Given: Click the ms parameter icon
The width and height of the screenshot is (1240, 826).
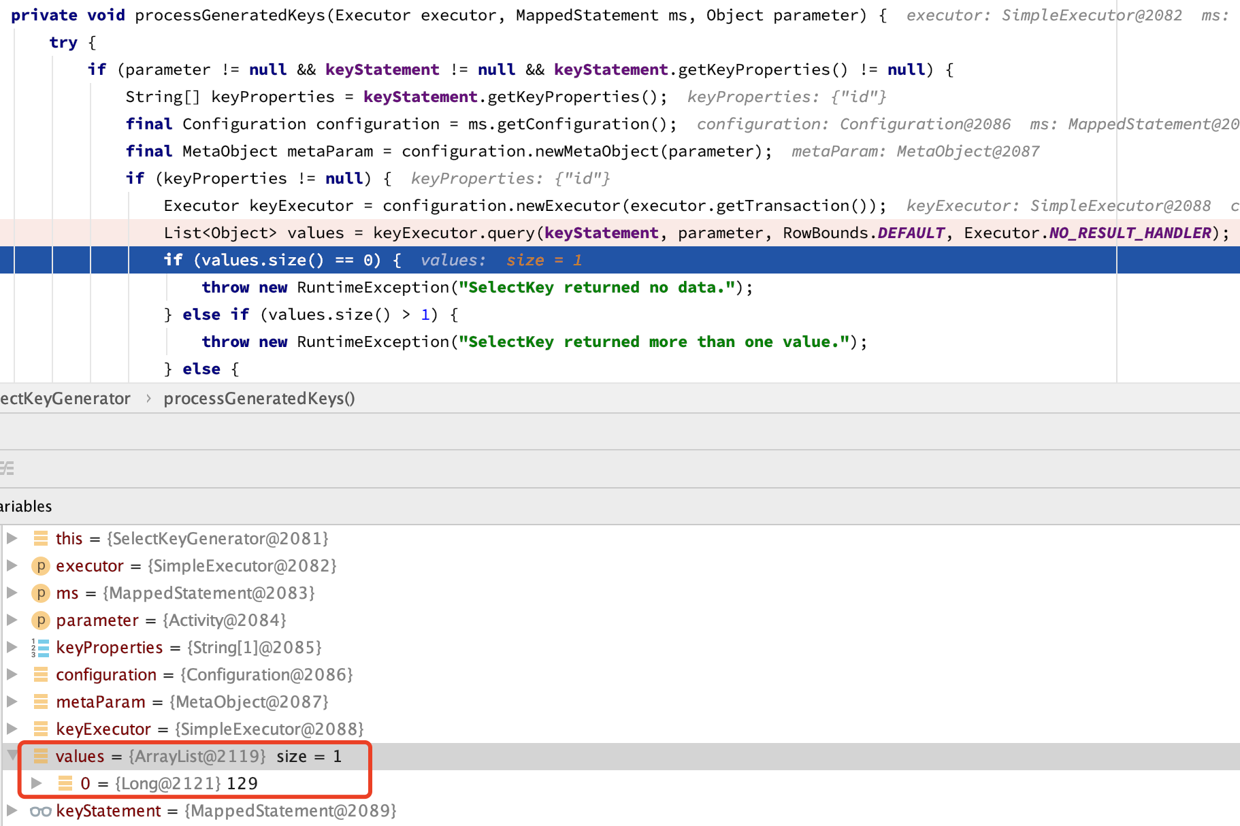Looking at the screenshot, I should click(41, 593).
